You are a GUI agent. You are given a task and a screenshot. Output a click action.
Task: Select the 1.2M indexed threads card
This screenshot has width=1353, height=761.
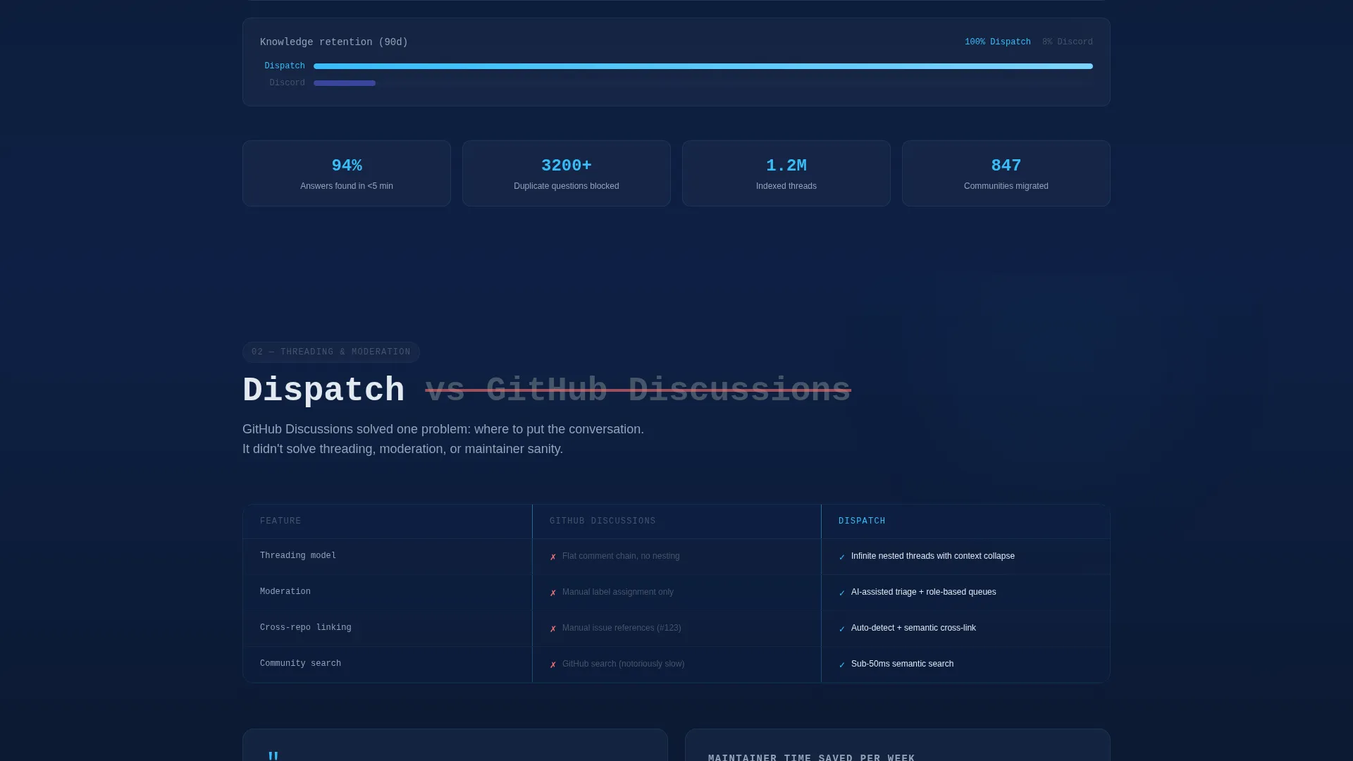786,173
